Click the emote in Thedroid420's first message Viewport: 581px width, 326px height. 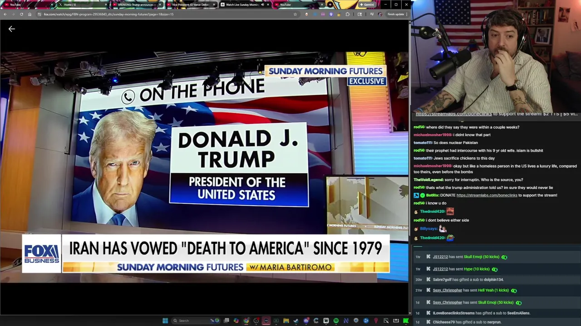[450, 211]
